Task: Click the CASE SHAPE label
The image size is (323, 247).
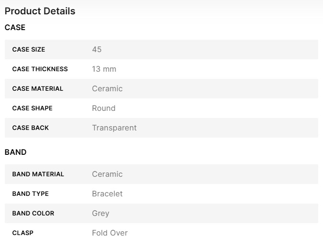Action: (32, 108)
